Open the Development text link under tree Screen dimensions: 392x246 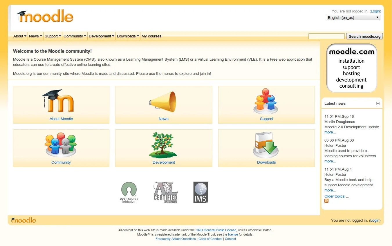coord(164,162)
